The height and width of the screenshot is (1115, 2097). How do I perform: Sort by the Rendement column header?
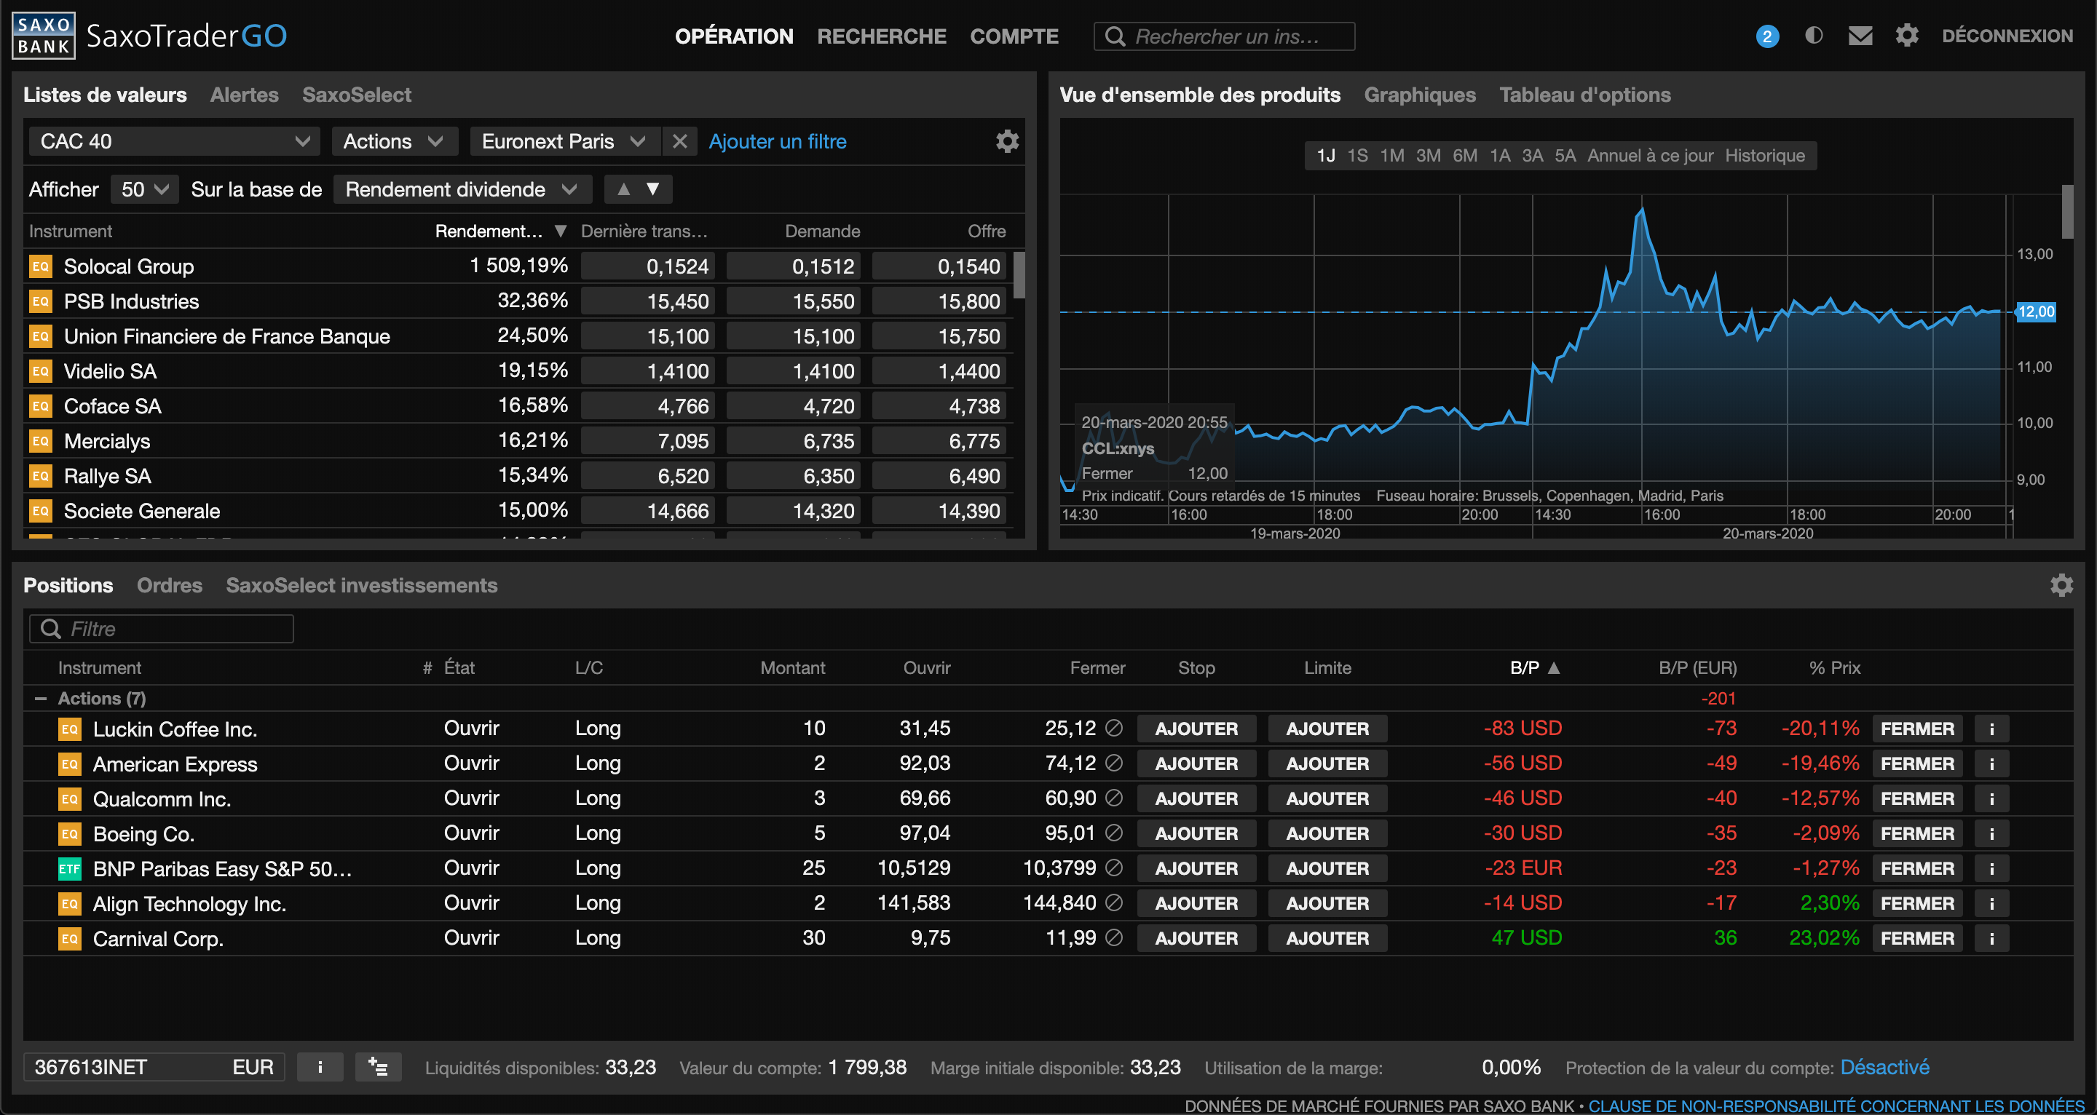click(x=501, y=231)
